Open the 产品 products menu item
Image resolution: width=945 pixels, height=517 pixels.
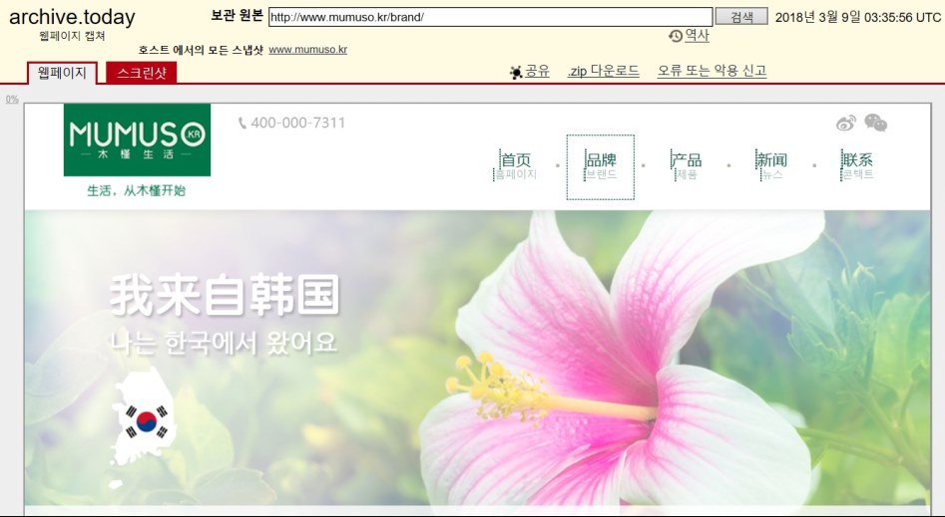click(x=687, y=166)
